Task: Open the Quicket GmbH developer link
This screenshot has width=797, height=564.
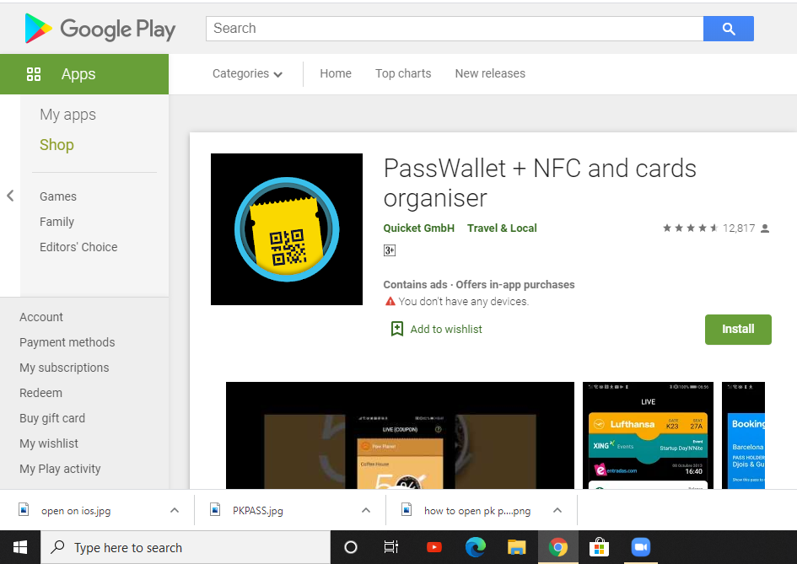Action: 418,228
